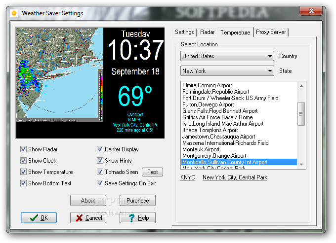Click the green checkmark on OK button
336x243 pixels.
tap(34, 218)
